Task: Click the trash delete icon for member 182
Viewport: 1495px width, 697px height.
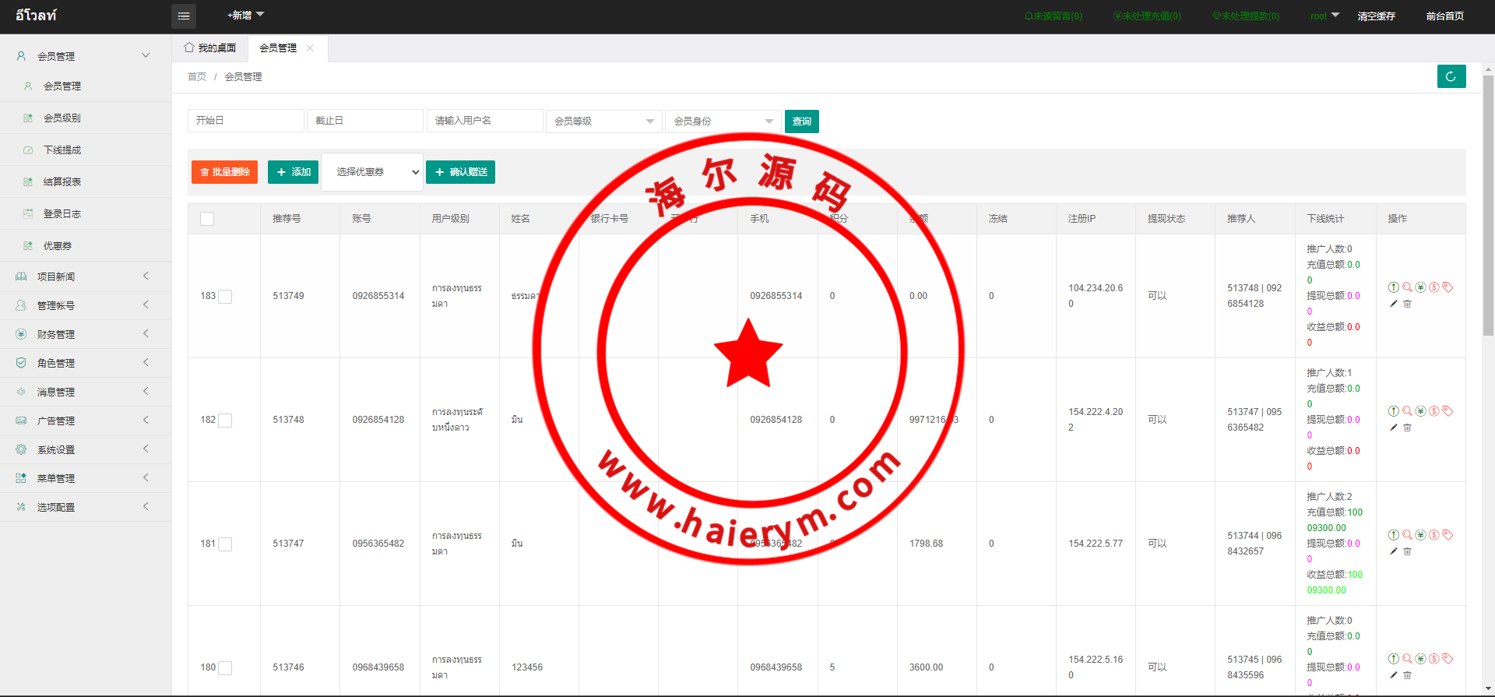Action: [1407, 428]
